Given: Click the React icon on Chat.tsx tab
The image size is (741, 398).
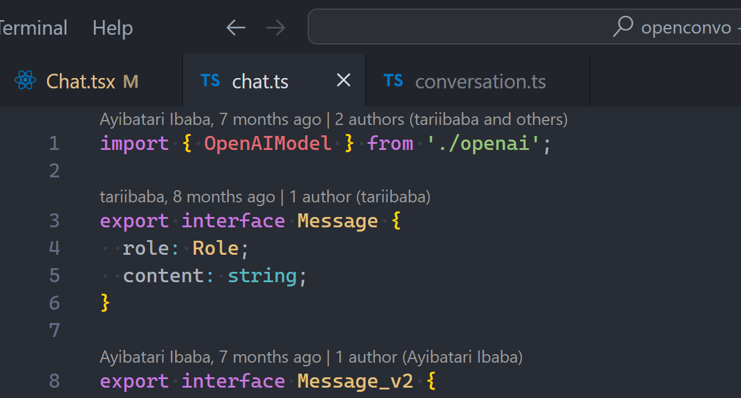Looking at the screenshot, I should 25,81.
